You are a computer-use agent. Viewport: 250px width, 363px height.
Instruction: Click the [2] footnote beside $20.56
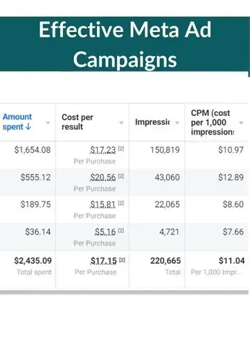tap(121, 176)
